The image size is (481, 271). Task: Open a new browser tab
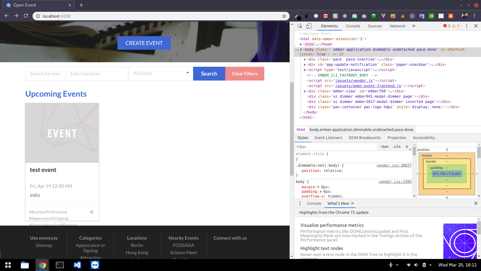pyautogui.click(x=81, y=5)
